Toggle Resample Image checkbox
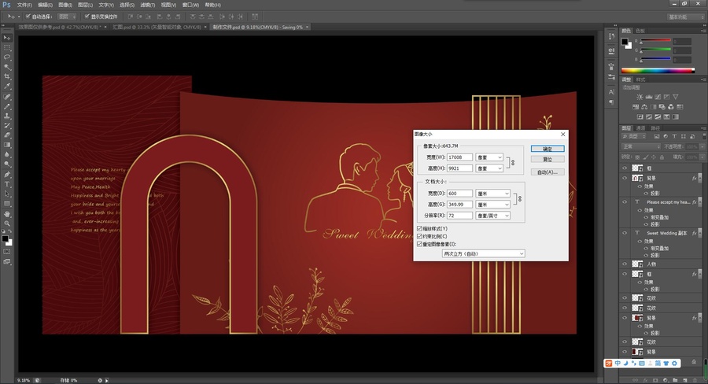 [x=419, y=244]
